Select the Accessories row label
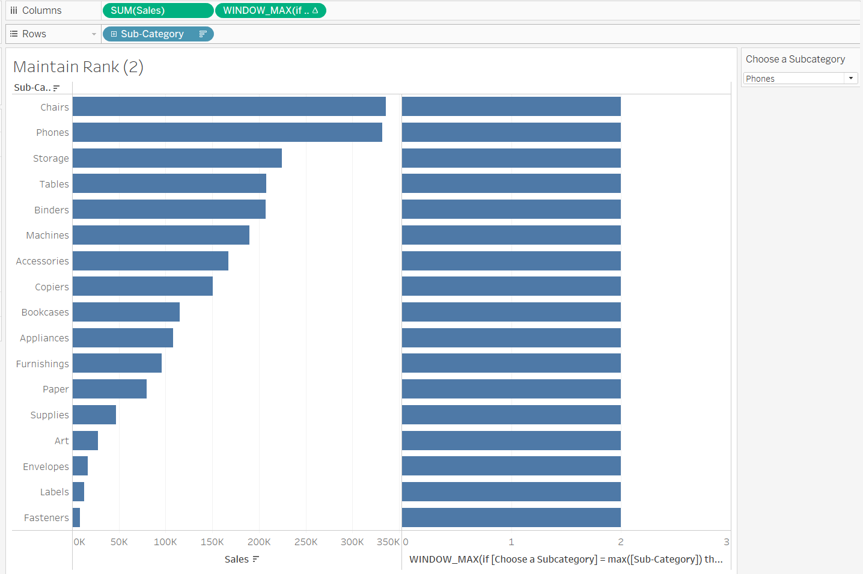 43,261
